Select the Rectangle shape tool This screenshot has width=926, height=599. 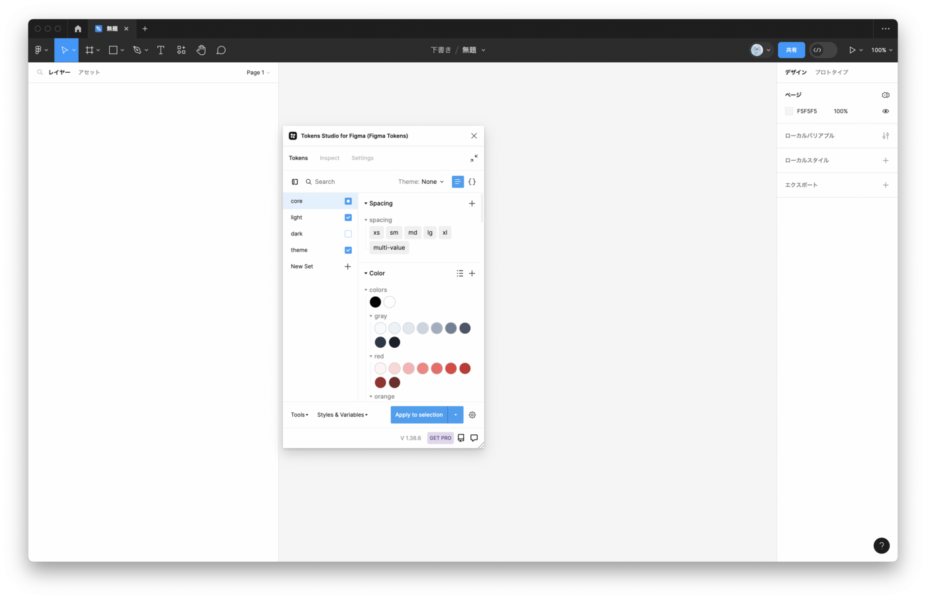pos(113,50)
